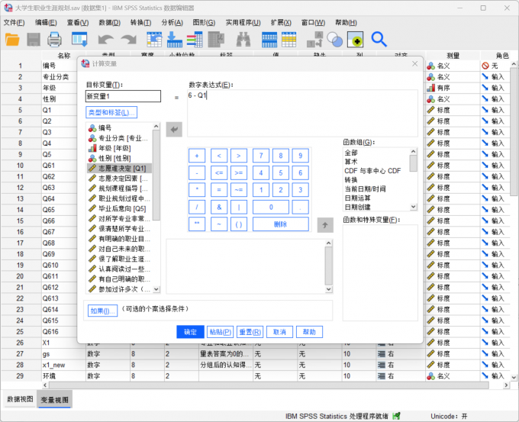Open the 实用程序(U) menu
The height and width of the screenshot is (422, 519).
pyautogui.click(x=243, y=22)
